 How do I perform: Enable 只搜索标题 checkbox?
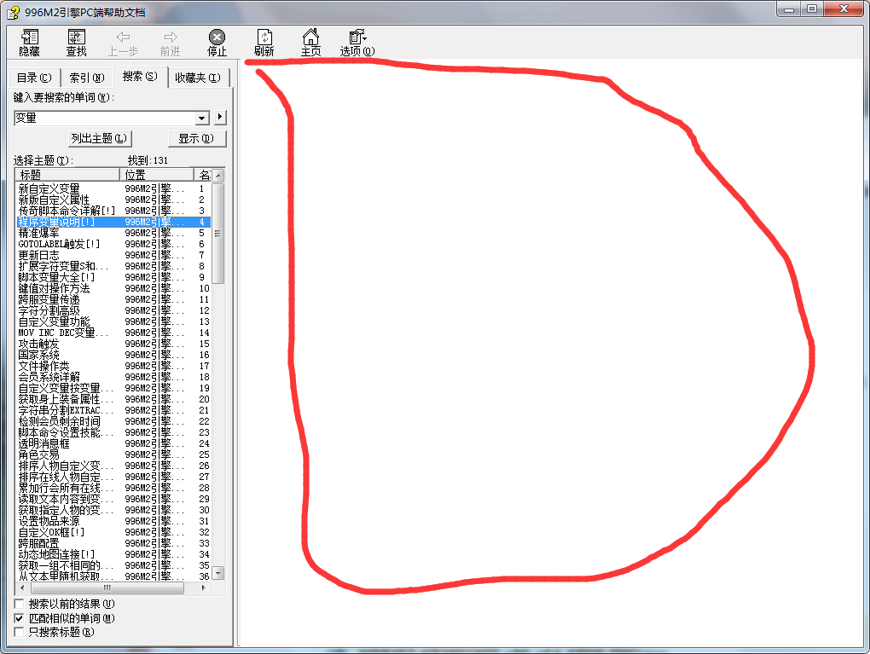pyautogui.click(x=20, y=632)
